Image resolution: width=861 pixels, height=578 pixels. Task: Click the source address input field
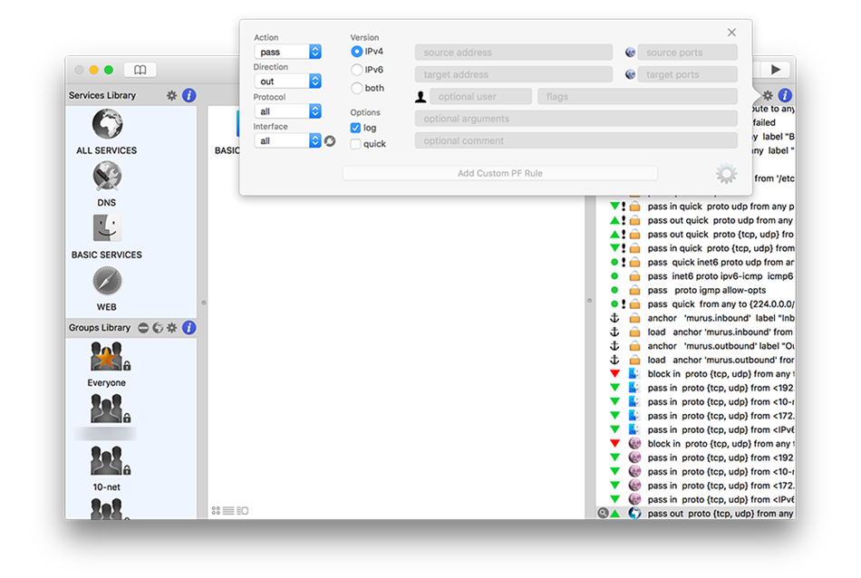click(514, 53)
